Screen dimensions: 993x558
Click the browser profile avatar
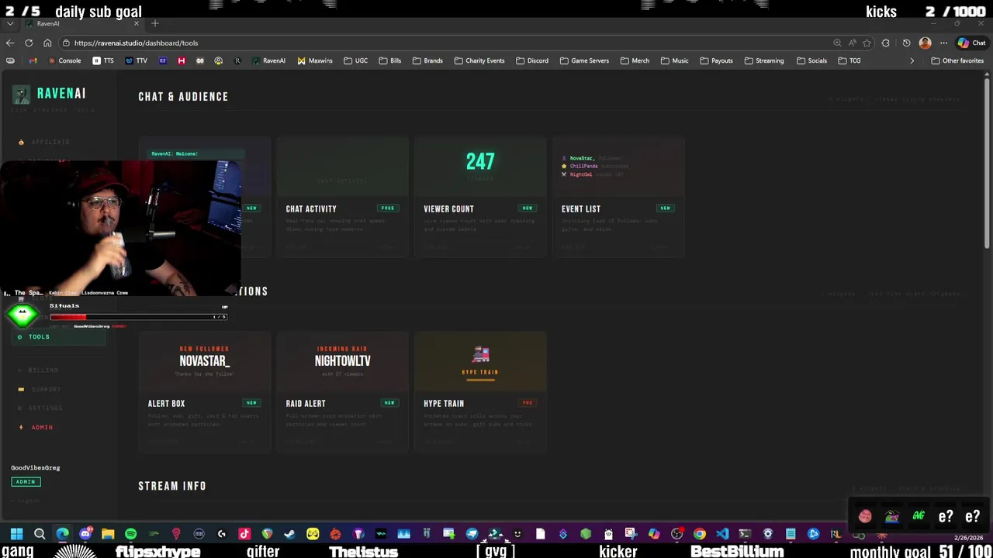coord(925,43)
